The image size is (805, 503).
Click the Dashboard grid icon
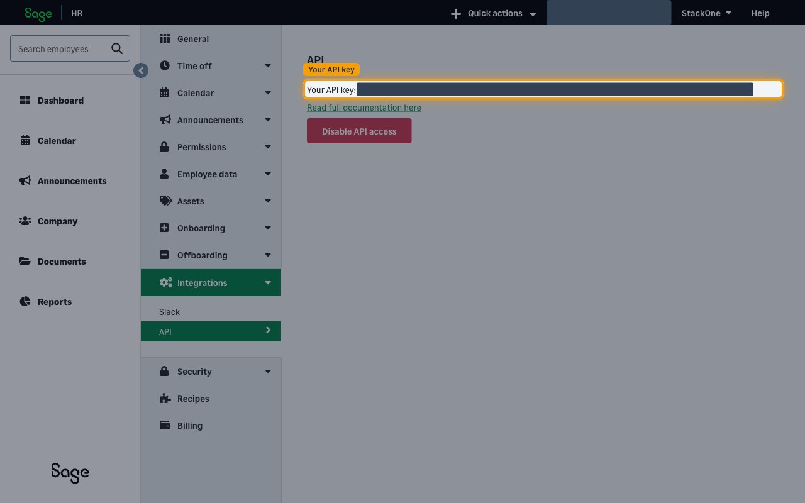click(x=25, y=101)
